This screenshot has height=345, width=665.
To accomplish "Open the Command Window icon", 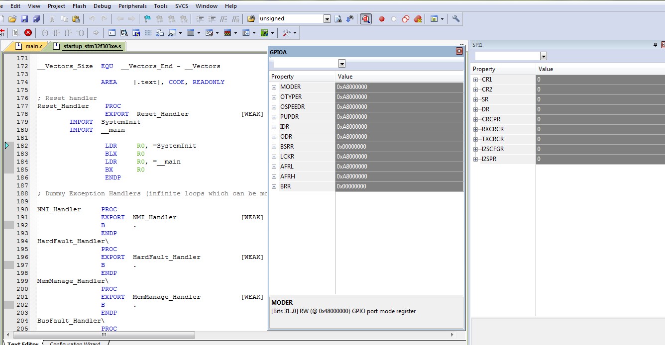I will click(x=111, y=33).
